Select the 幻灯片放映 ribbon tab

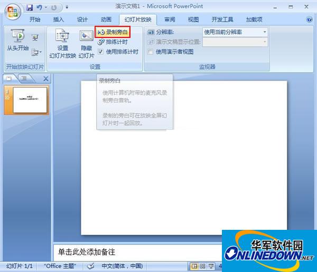coord(138,20)
